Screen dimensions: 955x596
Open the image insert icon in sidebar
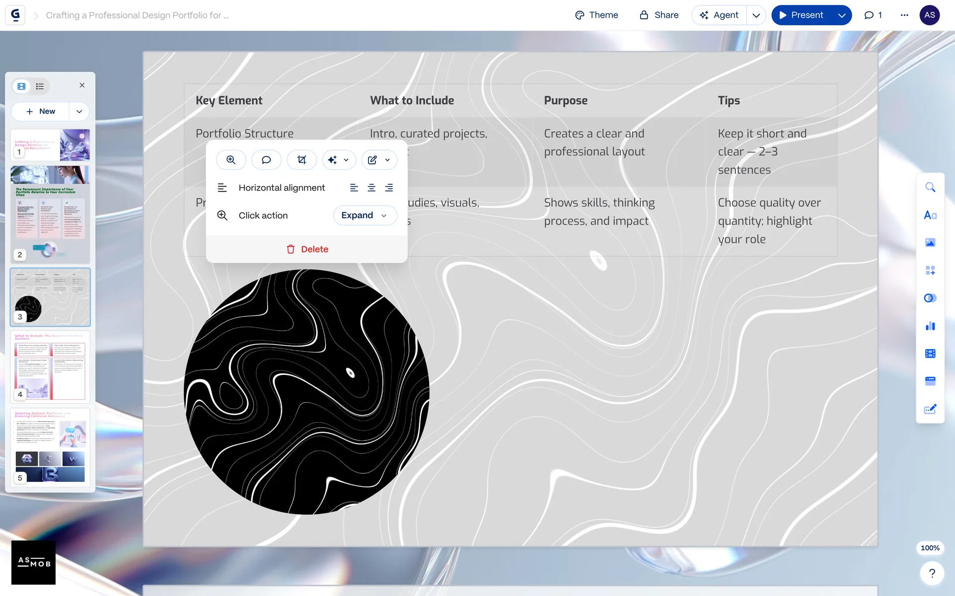tap(930, 242)
